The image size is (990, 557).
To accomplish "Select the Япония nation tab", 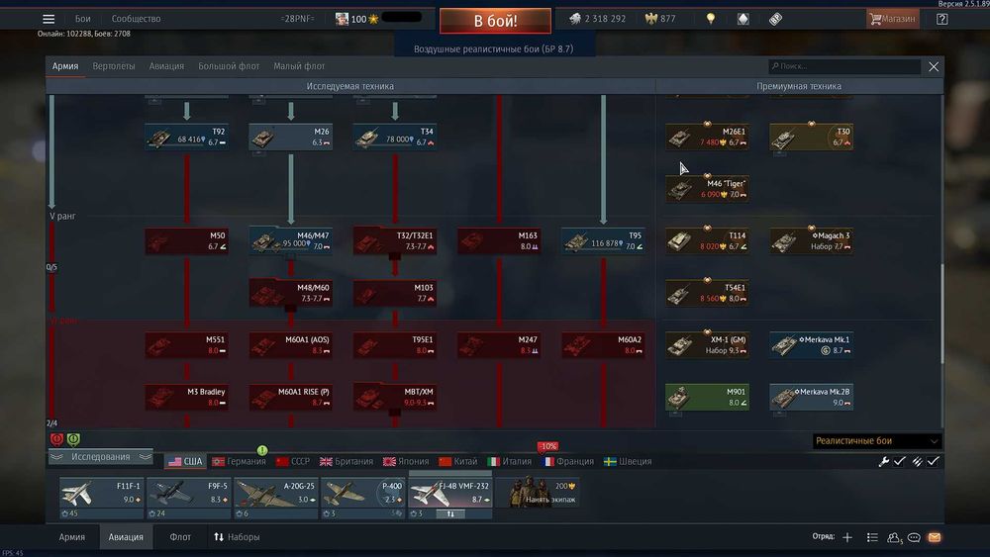I will (406, 462).
